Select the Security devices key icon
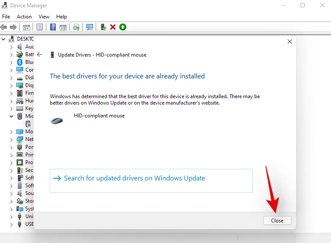331x243 pixels. click(20, 170)
